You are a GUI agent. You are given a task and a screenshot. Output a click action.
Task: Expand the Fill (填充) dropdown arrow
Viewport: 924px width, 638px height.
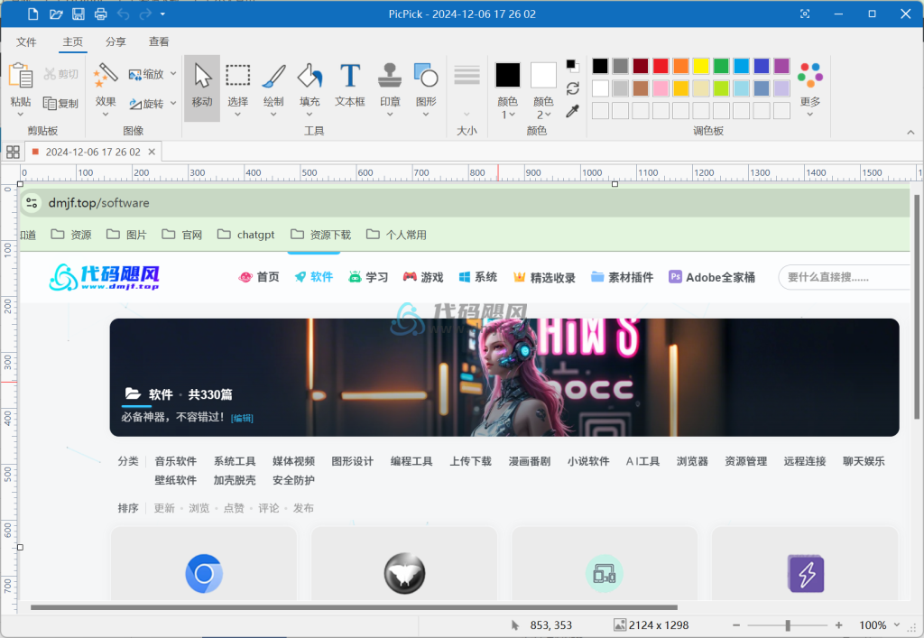pyautogui.click(x=310, y=115)
